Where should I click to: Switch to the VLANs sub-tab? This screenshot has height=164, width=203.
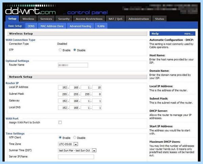pyautogui.click(x=101, y=26)
